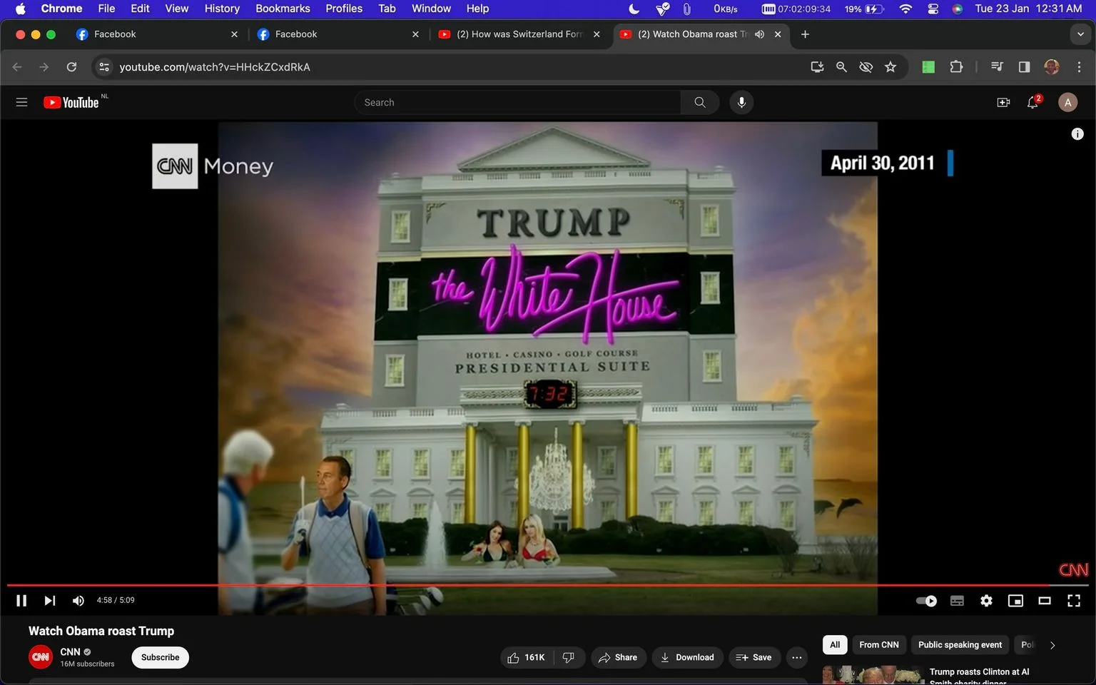This screenshot has width=1096, height=685.
Task: Mute the video's volume speaker icon
Action: coord(78,601)
